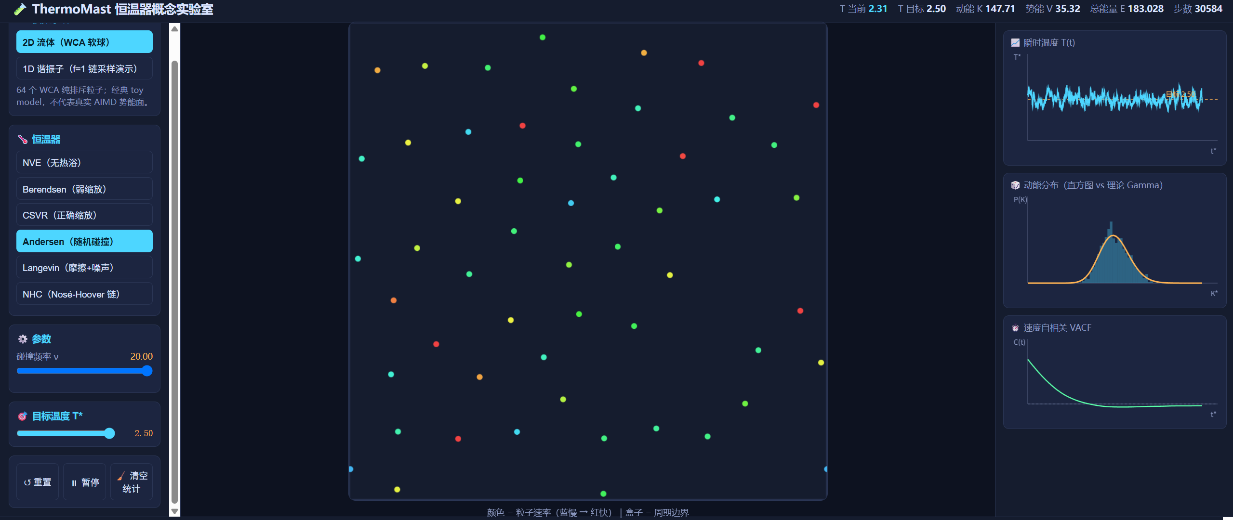Viewport: 1233px width, 520px height.
Task: Choose the CSVR (正确缩放) thermostat
Action: coord(84,215)
